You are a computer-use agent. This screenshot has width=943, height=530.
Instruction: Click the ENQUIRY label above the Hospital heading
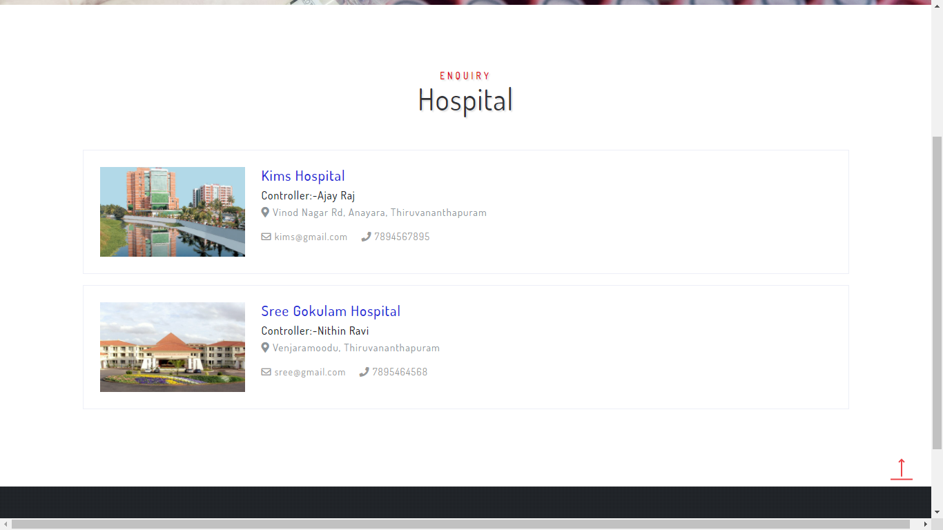pyautogui.click(x=465, y=75)
